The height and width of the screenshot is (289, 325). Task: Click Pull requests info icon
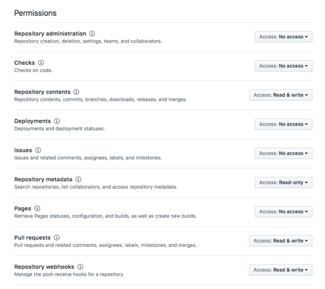[x=57, y=238]
